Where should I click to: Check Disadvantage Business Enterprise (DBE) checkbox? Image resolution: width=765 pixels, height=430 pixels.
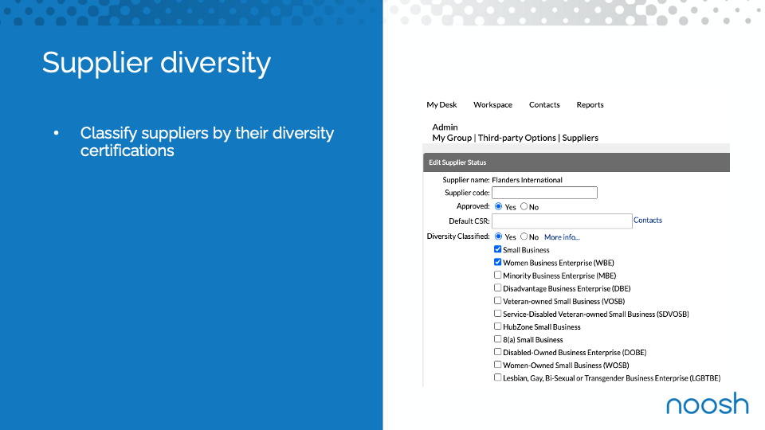[x=497, y=287]
